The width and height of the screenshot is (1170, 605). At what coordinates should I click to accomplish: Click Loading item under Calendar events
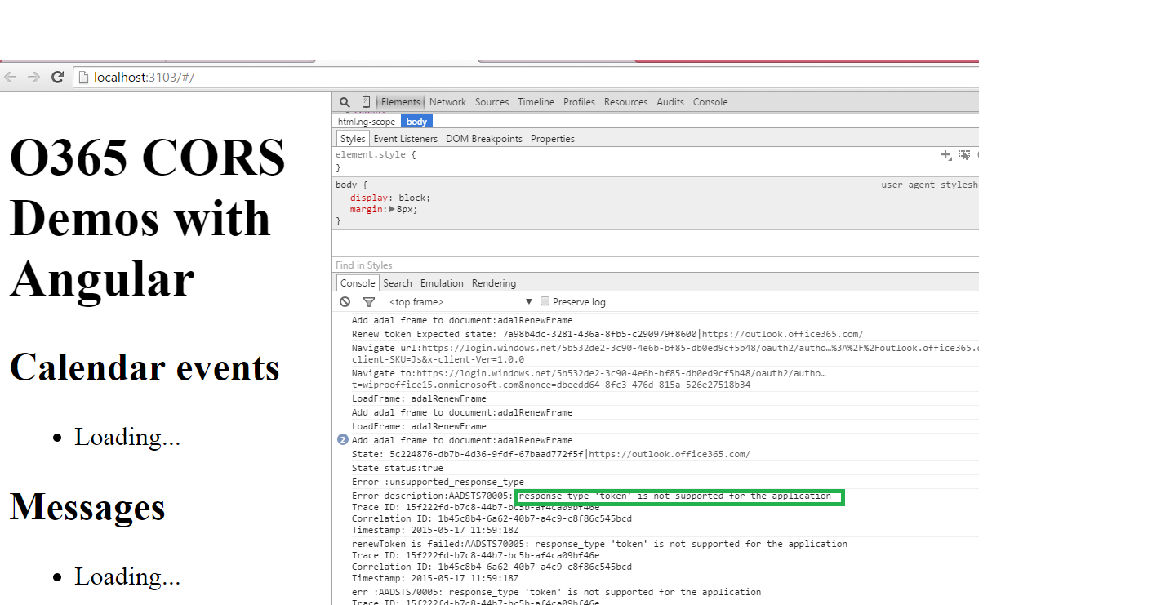[127, 437]
